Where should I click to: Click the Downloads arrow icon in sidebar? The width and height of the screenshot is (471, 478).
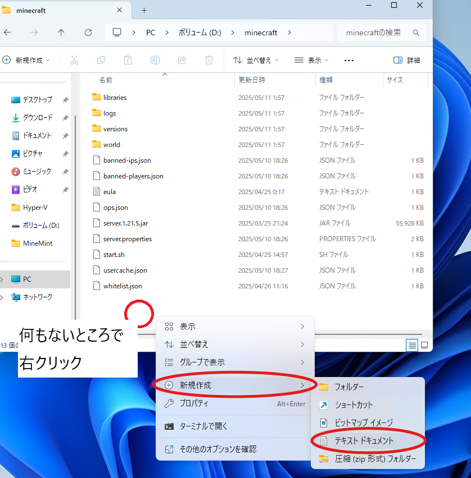point(16,118)
